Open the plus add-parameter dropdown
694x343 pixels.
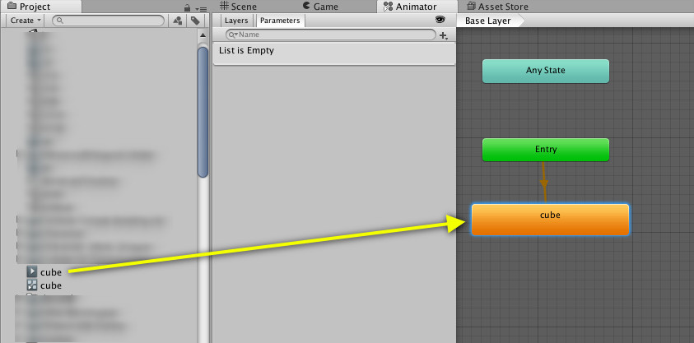[x=444, y=36]
